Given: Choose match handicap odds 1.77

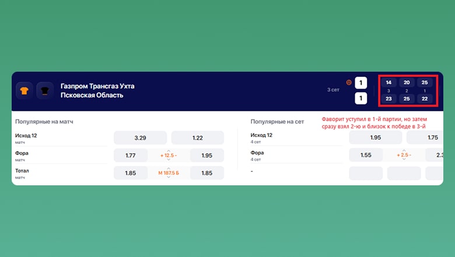Looking at the screenshot, I should tap(131, 155).
